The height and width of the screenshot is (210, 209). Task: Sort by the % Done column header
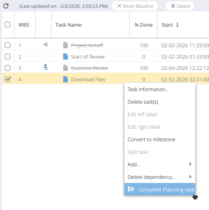click(143, 25)
